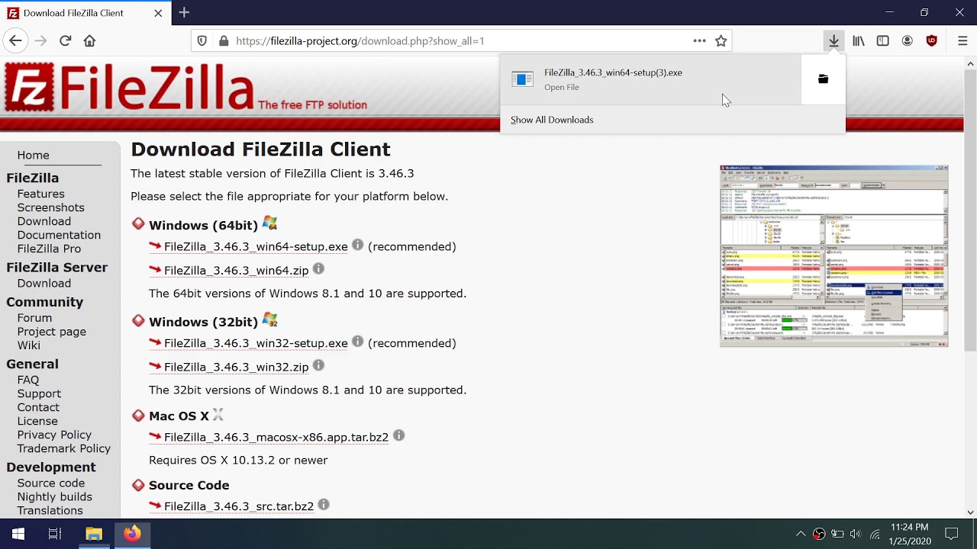Download FileZilla_3.46.3_win64-setup.exe
Screen dimensions: 977x549
click(x=256, y=246)
